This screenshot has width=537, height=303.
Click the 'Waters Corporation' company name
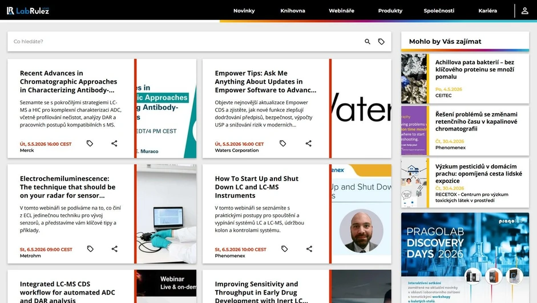(237, 150)
